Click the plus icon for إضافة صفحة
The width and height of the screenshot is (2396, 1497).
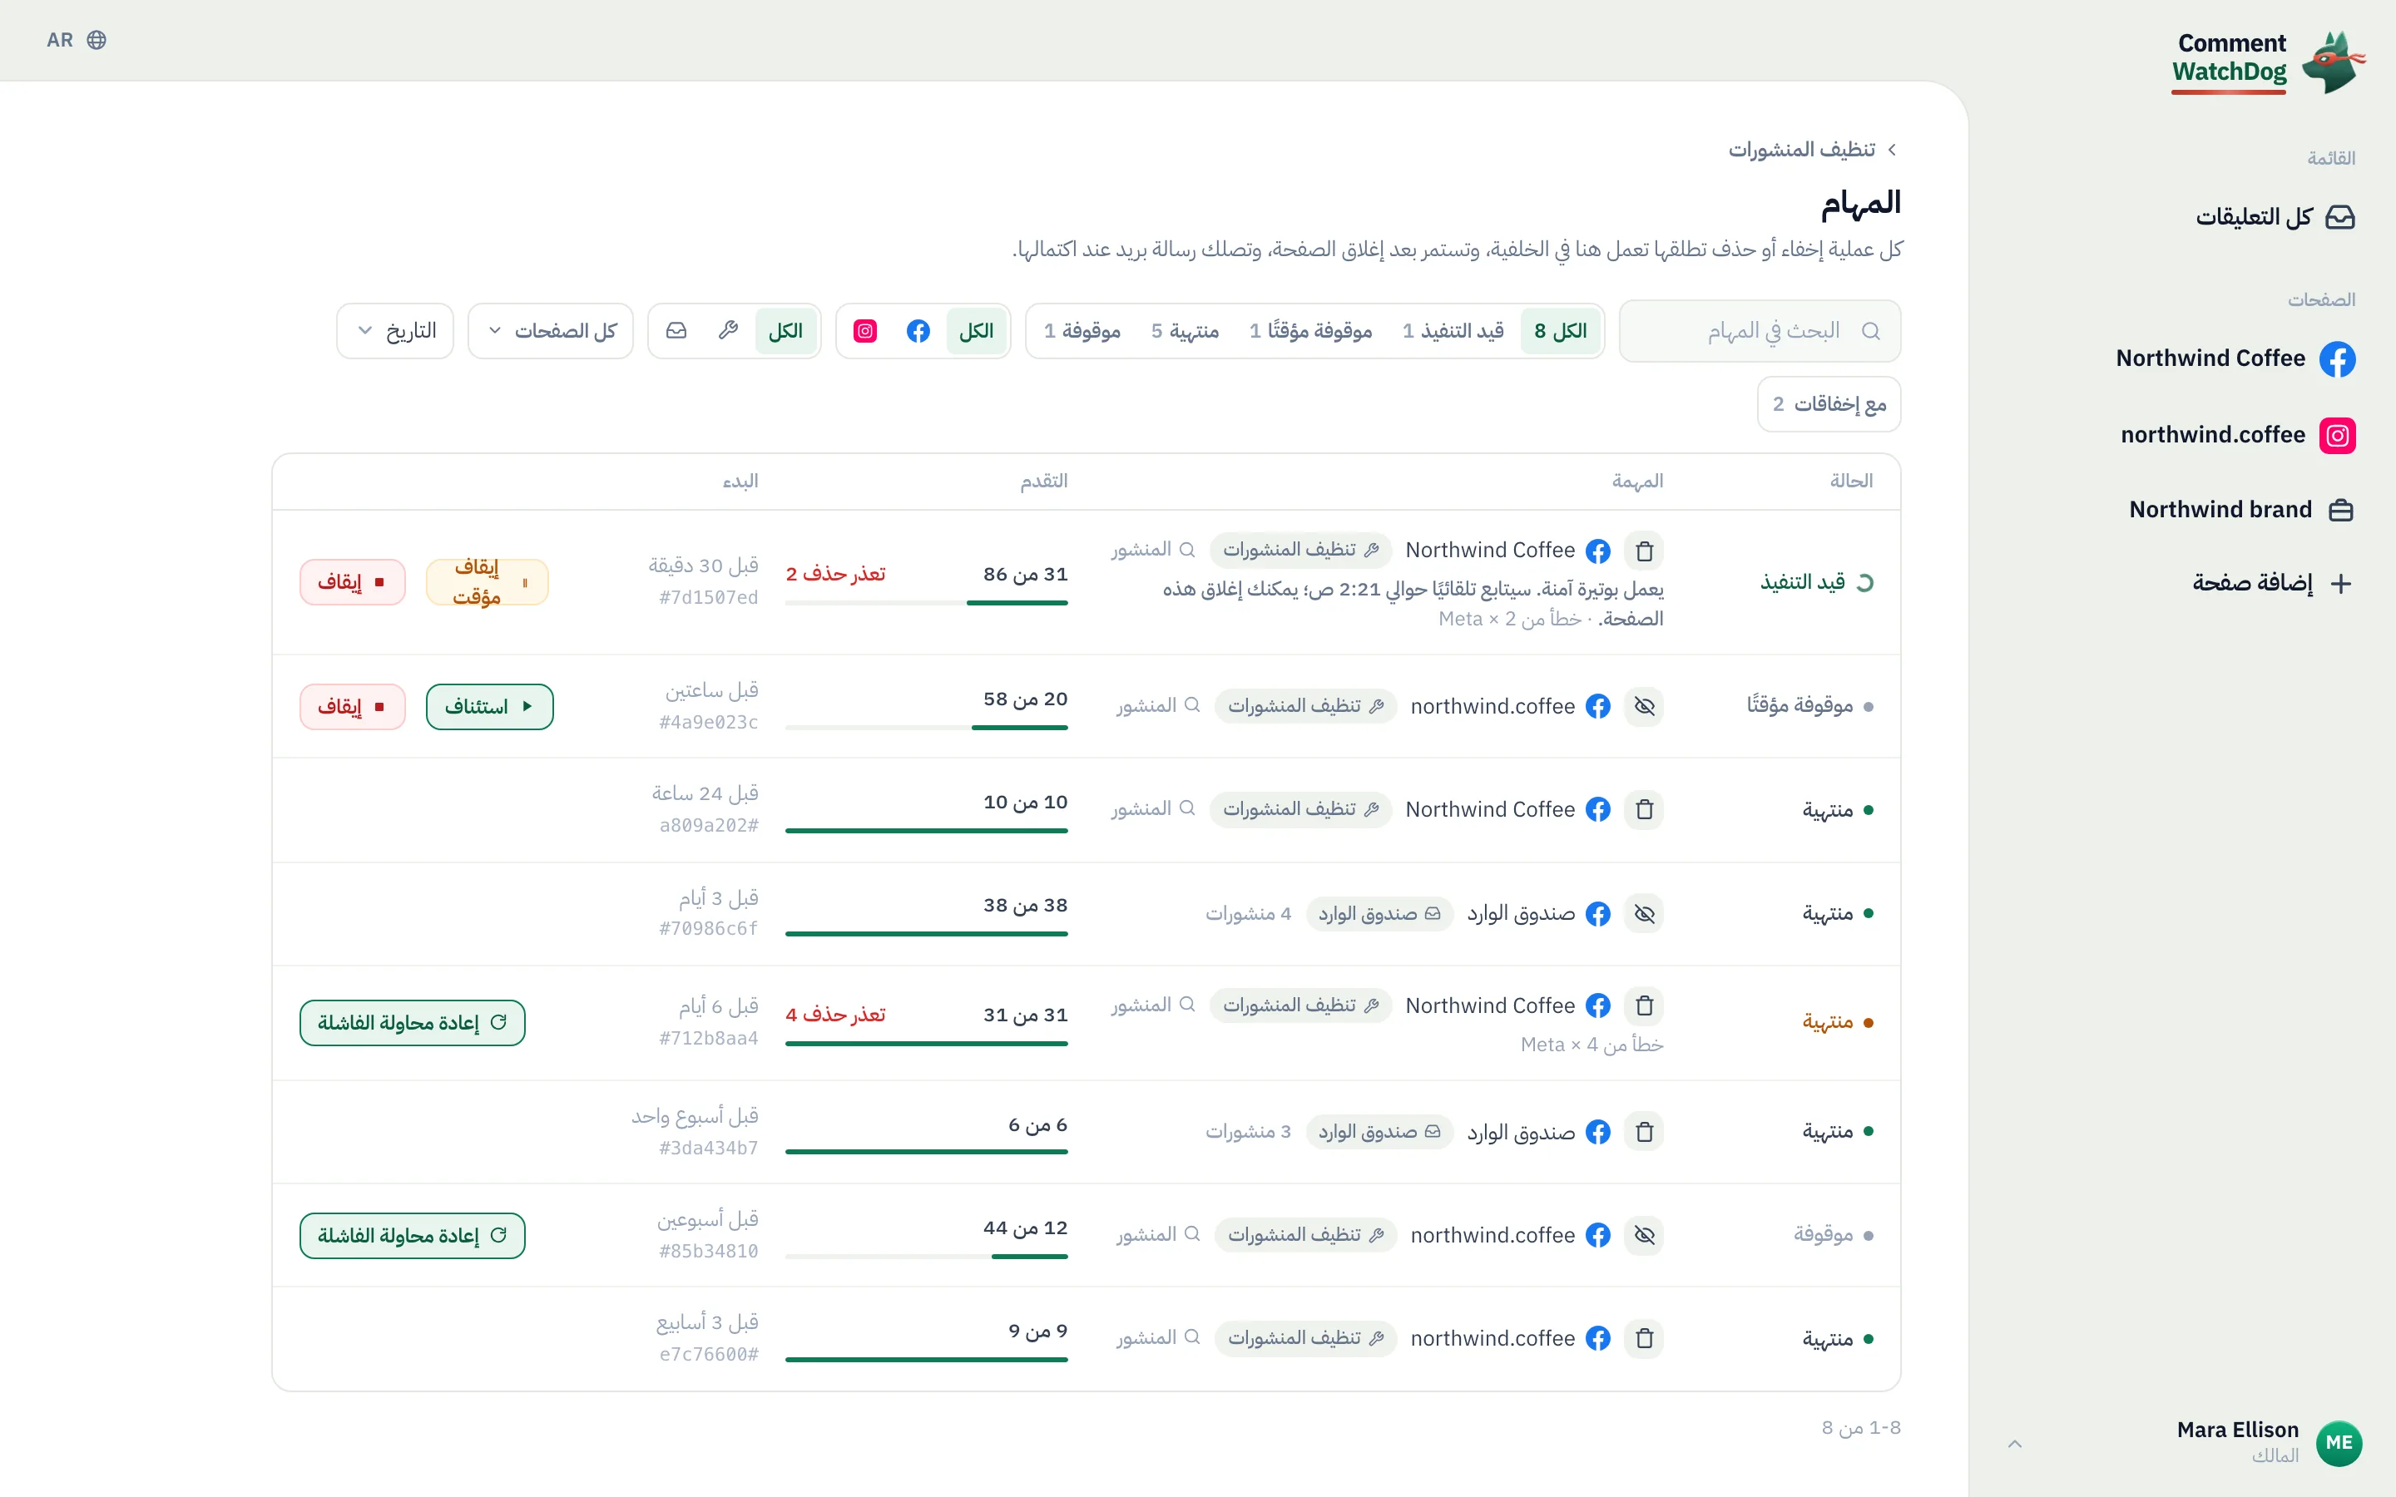[x=2340, y=583]
